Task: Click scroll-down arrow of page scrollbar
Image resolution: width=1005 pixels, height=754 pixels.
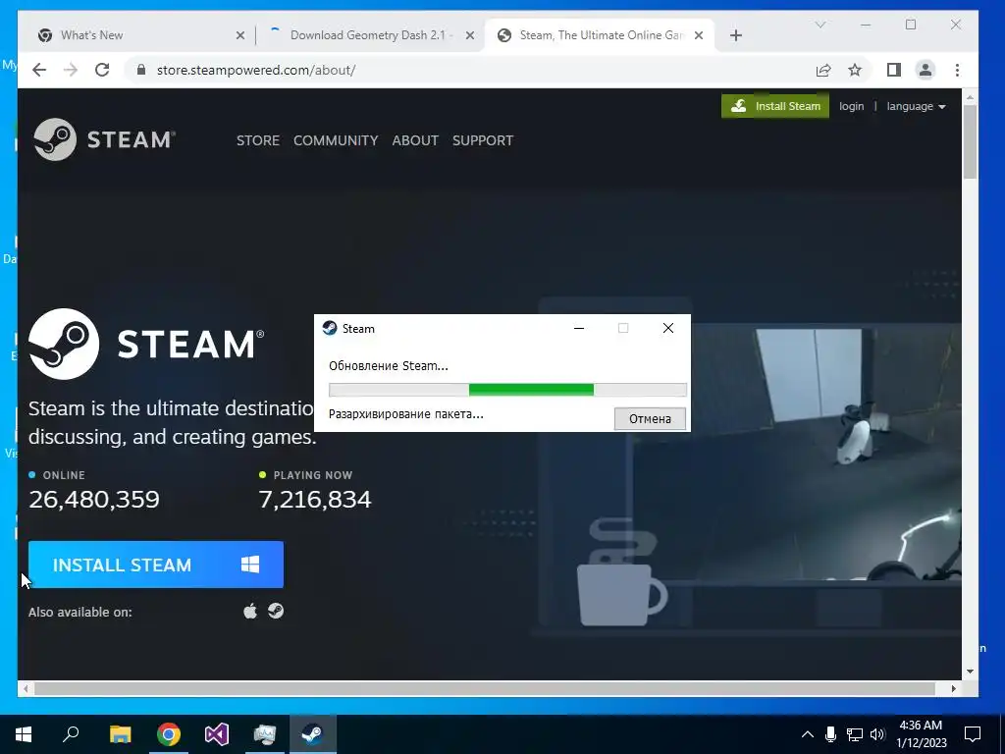Action: 970,672
